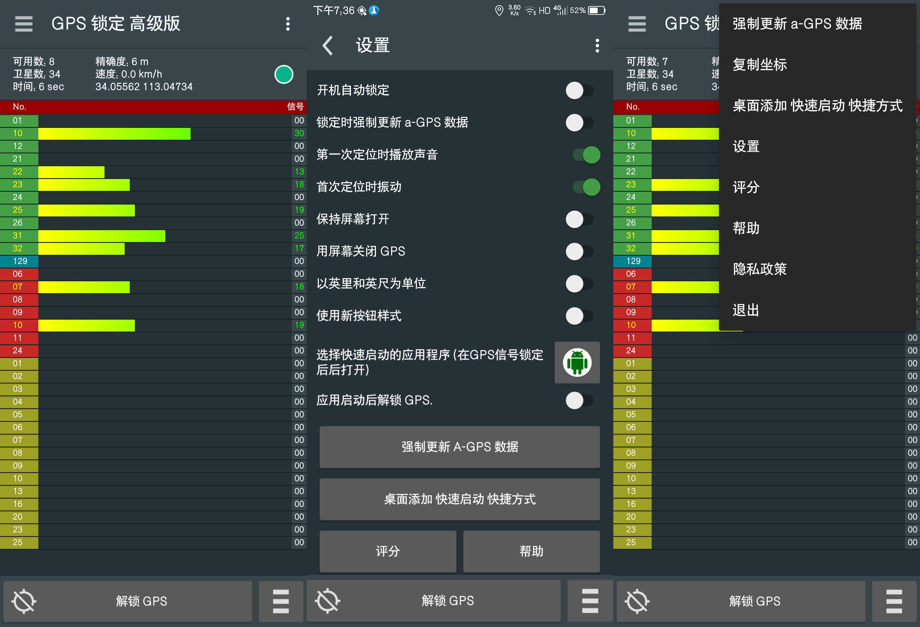This screenshot has width=920, height=627.
Task: Tap three-dot overflow icon beside GPS 锁定 高级版
Action: tap(288, 24)
